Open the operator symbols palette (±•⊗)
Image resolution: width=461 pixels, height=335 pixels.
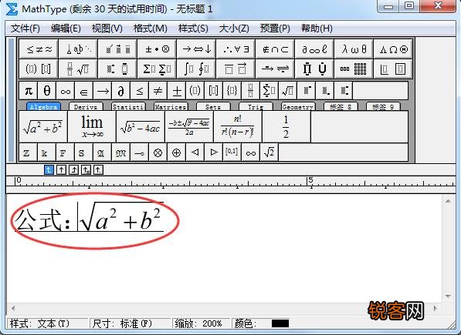click(157, 49)
